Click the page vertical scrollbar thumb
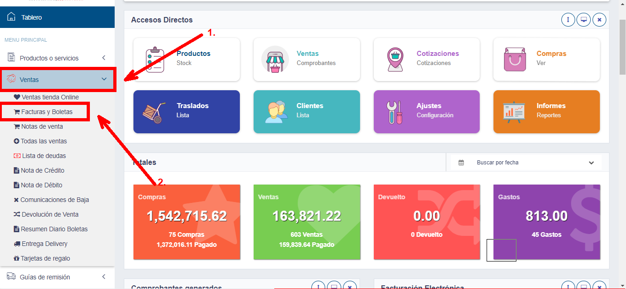The height and width of the screenshot is (289, 626). (x=622, y=46)
